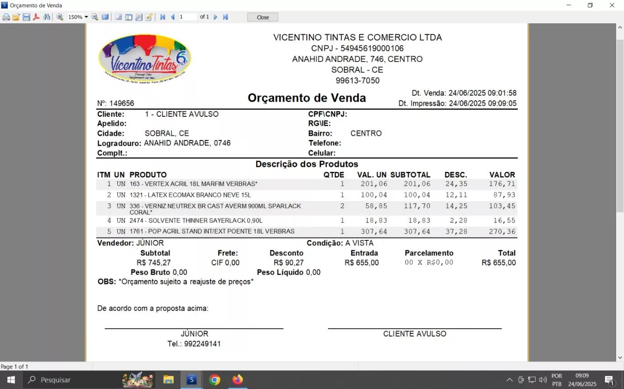Close the report preview with Close button
This screenshot has width=624, height=389.
[263, 17]
